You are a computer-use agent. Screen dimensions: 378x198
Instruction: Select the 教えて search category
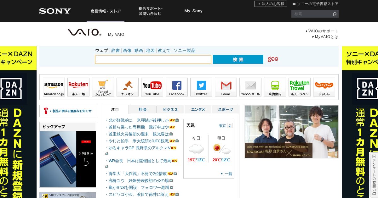pos(164,50)
